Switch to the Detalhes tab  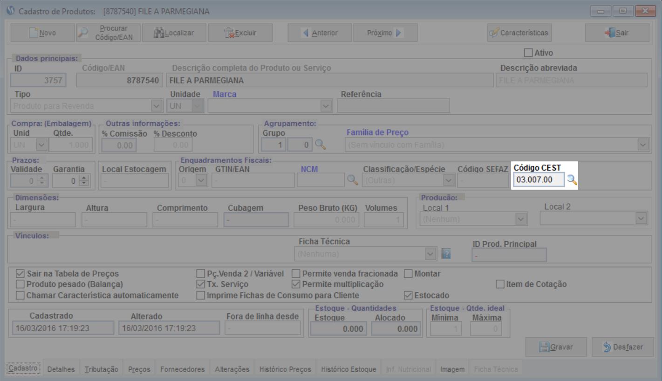[x=61, y=369]
